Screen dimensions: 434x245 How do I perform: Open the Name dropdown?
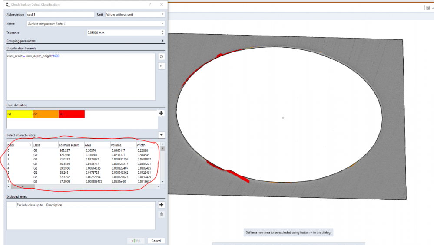pos(96,23)
